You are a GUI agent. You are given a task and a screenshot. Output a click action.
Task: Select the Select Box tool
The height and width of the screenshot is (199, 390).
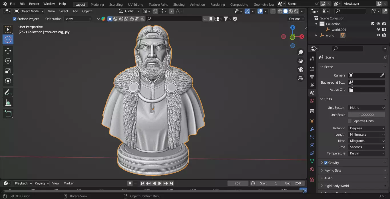point(8,29)
